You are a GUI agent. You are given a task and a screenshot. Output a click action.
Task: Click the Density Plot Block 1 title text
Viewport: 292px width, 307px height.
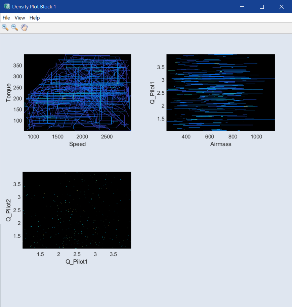tap(34, 6)
